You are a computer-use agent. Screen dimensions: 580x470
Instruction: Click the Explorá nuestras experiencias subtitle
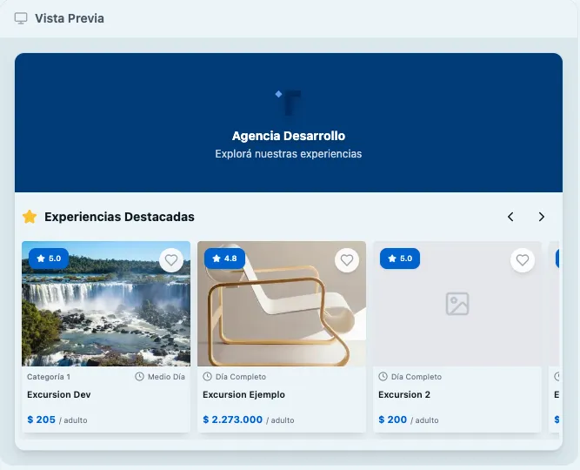pos(289,154)
